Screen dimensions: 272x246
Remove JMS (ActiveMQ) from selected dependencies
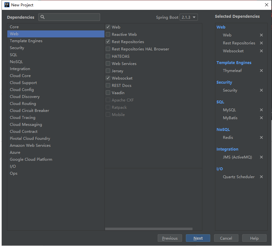261,157
